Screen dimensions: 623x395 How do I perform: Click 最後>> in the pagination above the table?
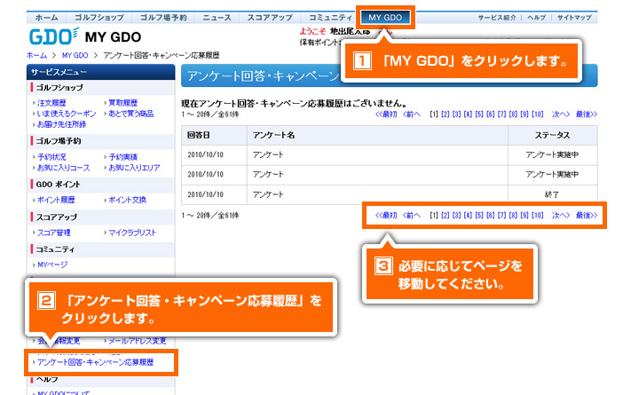587,115
